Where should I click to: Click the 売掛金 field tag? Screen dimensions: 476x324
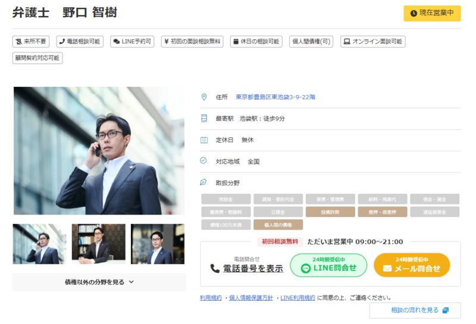click(x=226, y=199)
